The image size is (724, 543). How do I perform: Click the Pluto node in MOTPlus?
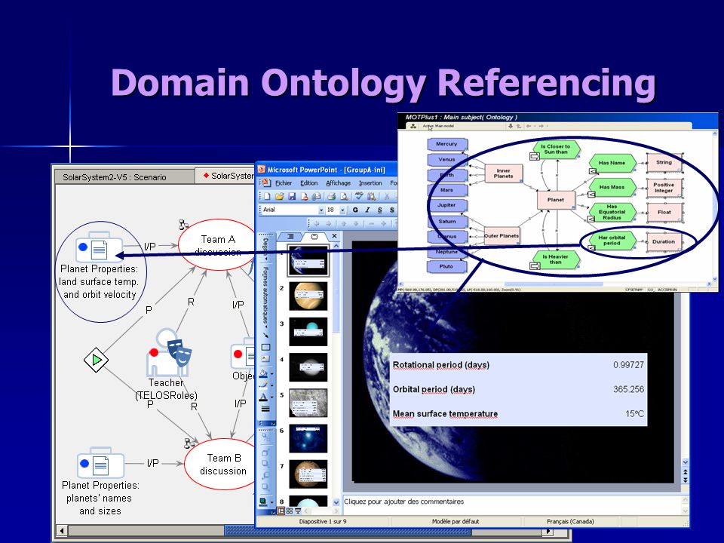pos(446,266)
